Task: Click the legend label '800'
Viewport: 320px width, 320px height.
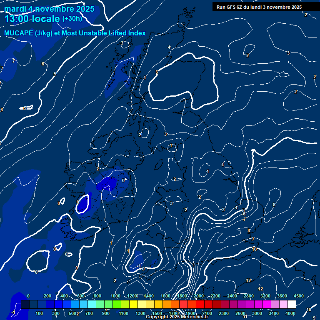Action: [97, 296]
